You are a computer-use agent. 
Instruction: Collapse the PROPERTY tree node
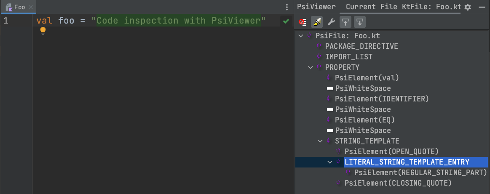(x=311, y=67)
